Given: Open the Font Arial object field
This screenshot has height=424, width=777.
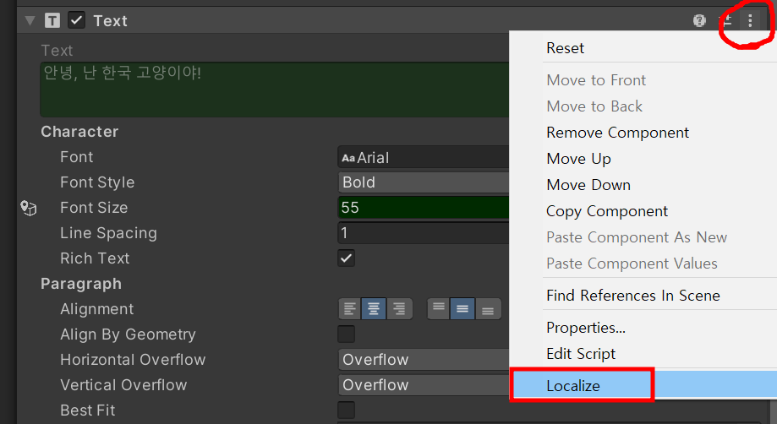Looking at the screenshot, I should (x=424, y=157).
